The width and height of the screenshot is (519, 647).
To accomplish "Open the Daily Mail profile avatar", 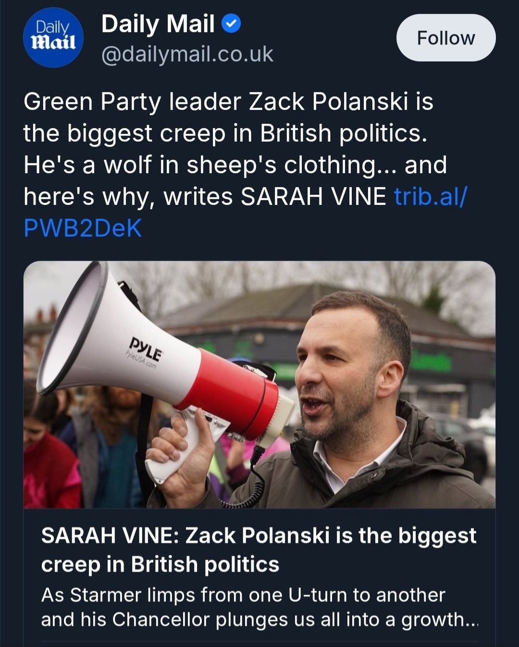I will point(53,37).
